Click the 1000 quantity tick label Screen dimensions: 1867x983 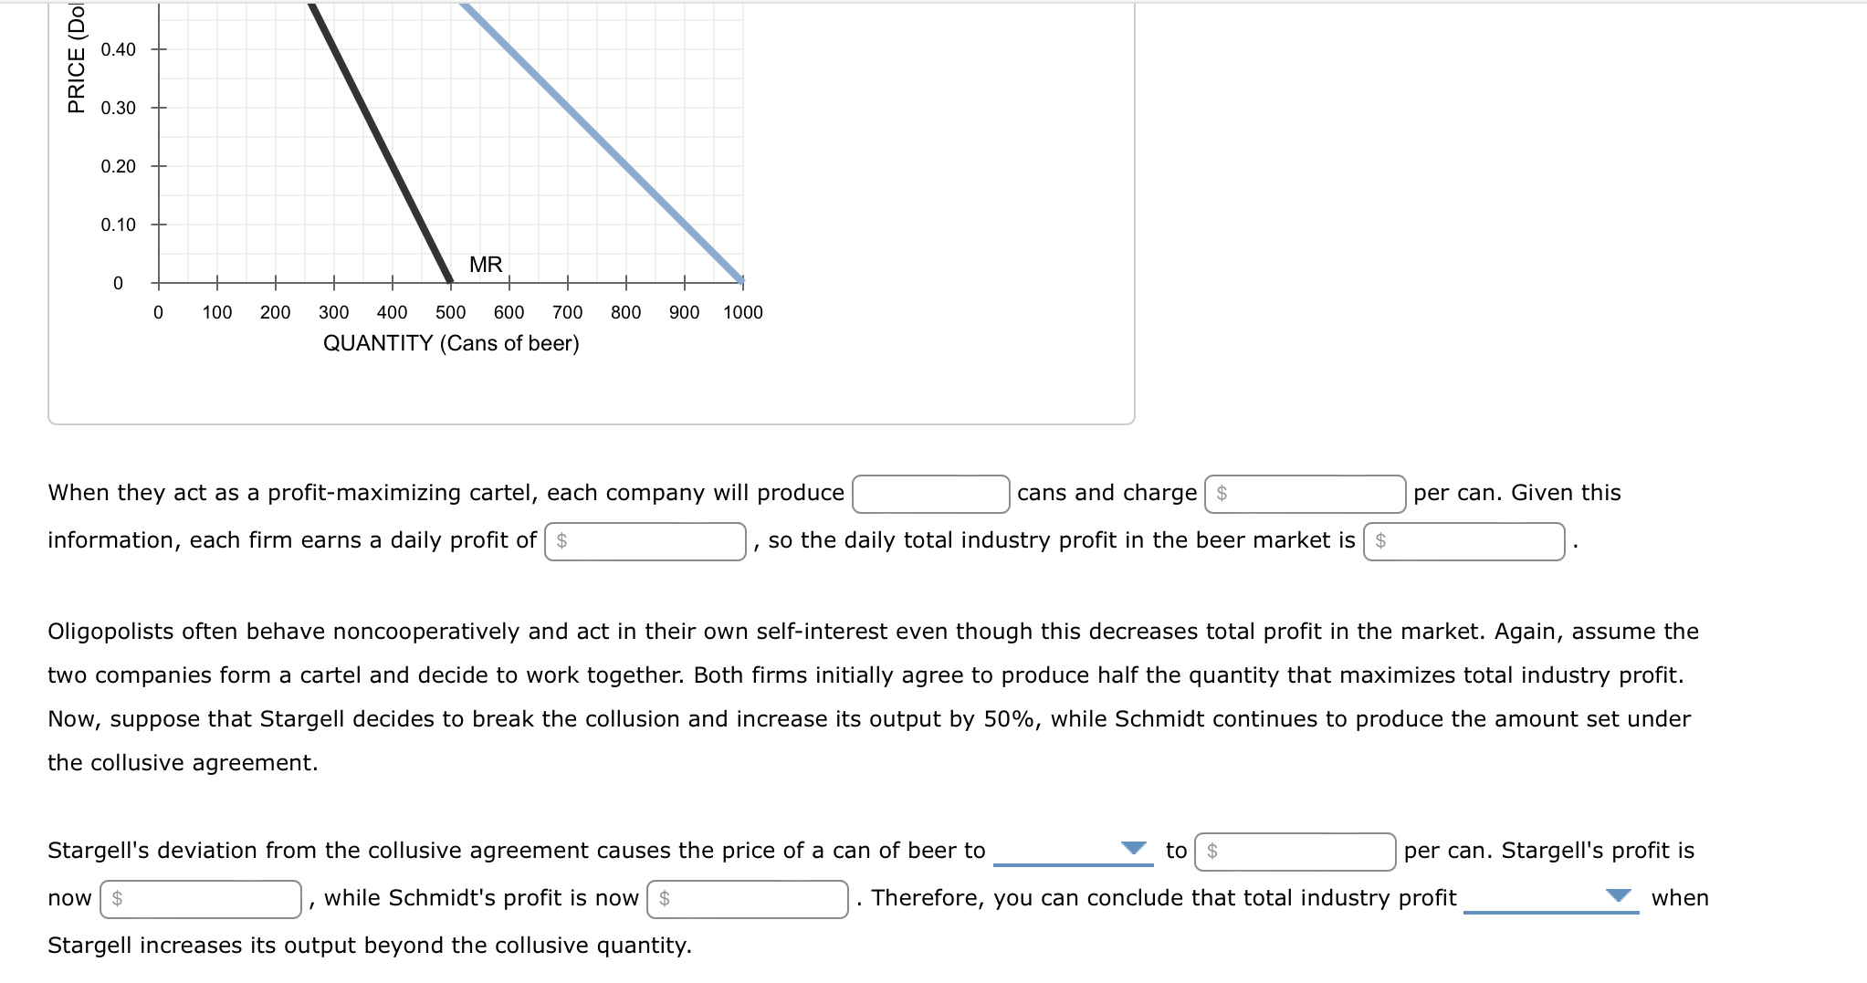pyautogui.click(x=744, y=311)
